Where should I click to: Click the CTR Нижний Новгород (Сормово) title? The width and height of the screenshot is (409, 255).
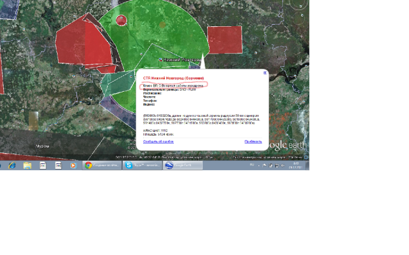coord(172,78)
